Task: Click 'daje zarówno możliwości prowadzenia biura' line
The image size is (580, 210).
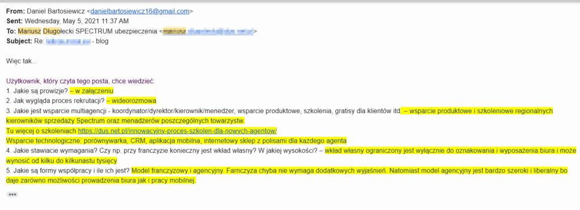Action: pyautogui.click(x=101, y=181)
